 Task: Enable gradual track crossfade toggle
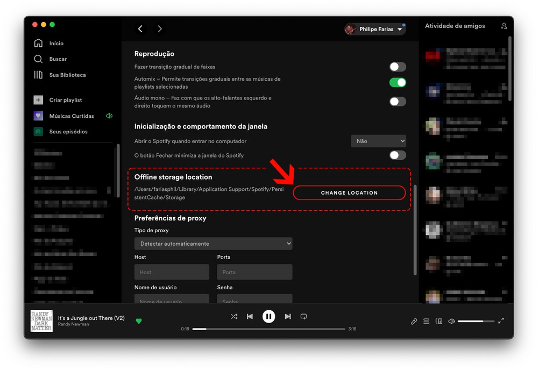[x=398, y=67]
